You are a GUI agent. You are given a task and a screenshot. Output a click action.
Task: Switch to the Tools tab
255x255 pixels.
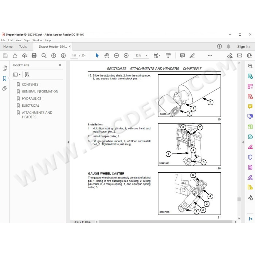click(x=23, y=47)
